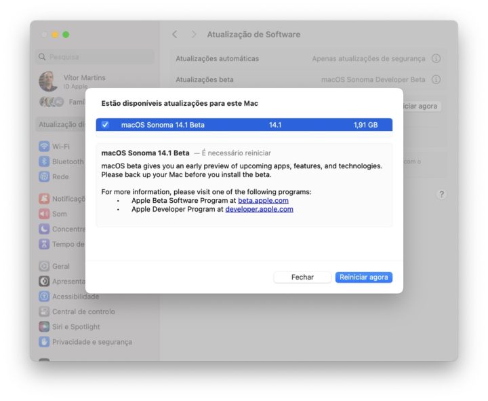488x401 pixels.
Task: Click the info icon for Atualizações beta
Action: click(436, 79)
